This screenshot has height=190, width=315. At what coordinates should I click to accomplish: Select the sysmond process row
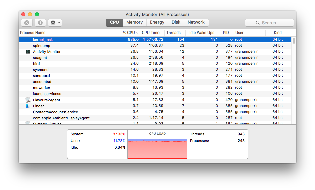click(x=155, y=69)
